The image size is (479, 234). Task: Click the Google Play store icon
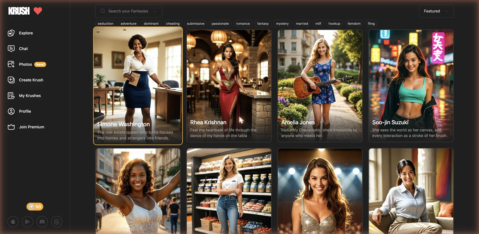[x=28, y=222]
